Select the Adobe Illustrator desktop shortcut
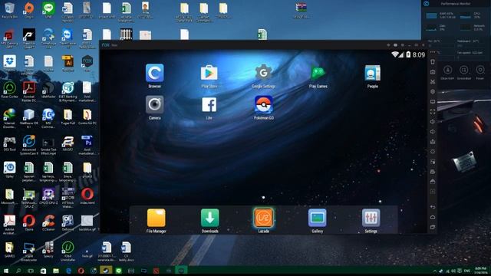This screenshot has width=491, height=276. click(x=68, y=63)
